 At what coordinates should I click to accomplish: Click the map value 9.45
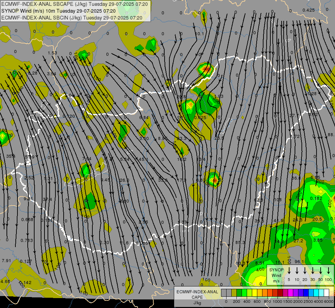(x=105, y=180)
